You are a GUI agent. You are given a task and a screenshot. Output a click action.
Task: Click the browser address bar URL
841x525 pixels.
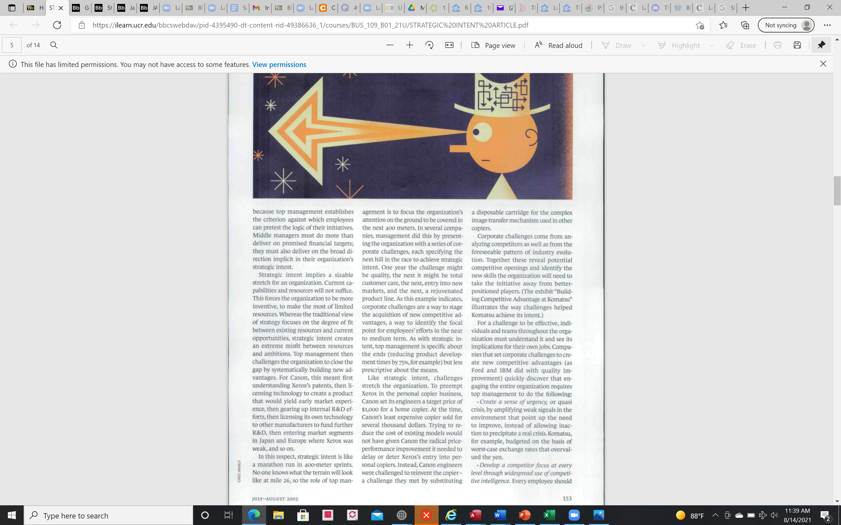point(310,25)
